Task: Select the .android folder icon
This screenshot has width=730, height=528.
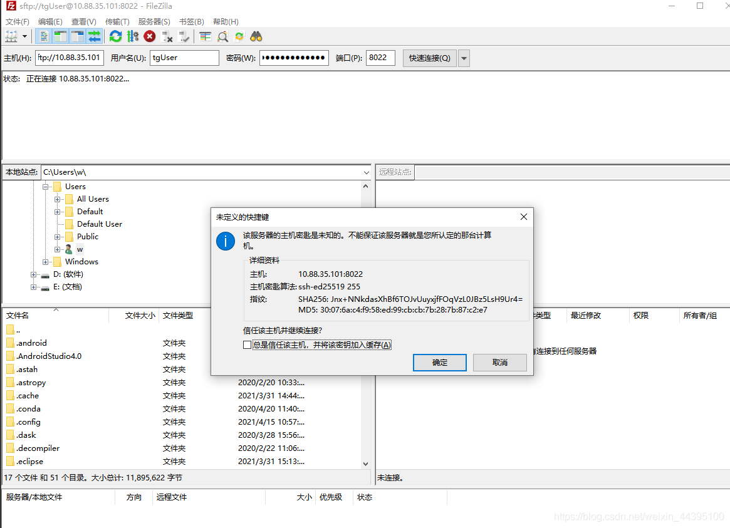Action: 10,343
